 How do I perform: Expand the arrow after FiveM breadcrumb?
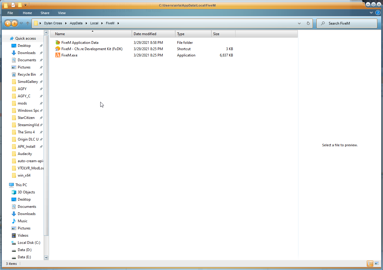point(118,23)
